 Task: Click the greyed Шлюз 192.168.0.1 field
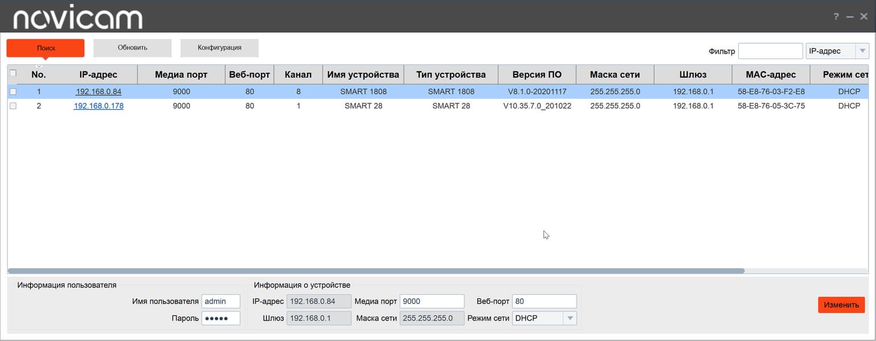coord(319,318)
